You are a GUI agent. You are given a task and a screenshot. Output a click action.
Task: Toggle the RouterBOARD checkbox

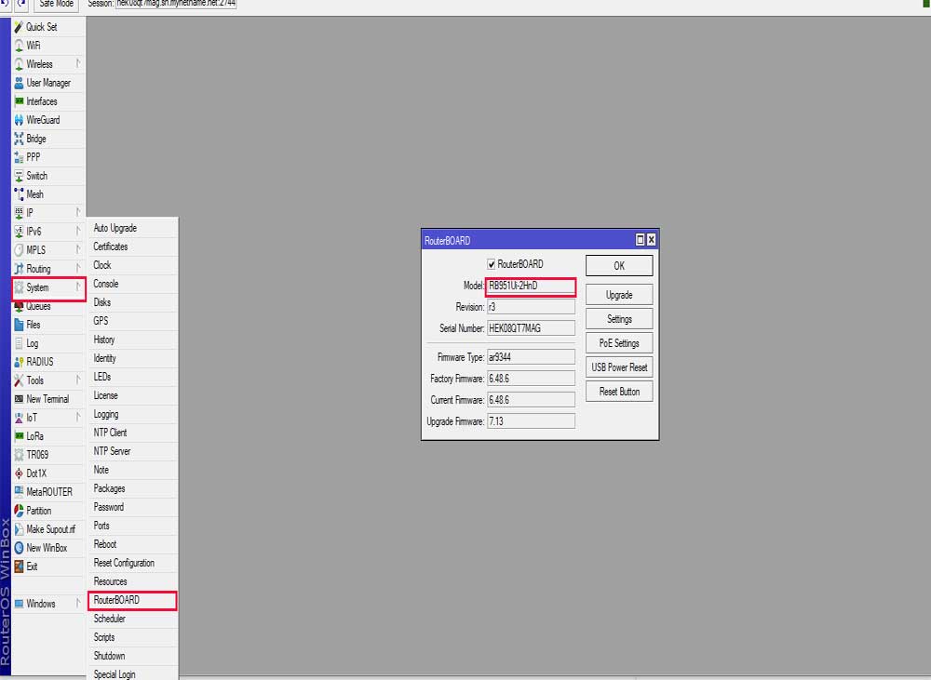(x=491, y=264)
